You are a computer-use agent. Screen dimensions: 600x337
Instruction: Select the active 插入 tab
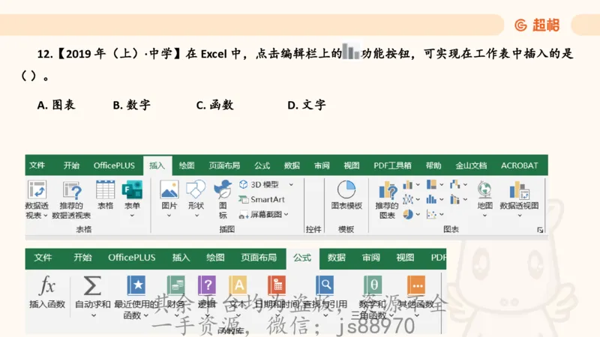pos(157,166)
